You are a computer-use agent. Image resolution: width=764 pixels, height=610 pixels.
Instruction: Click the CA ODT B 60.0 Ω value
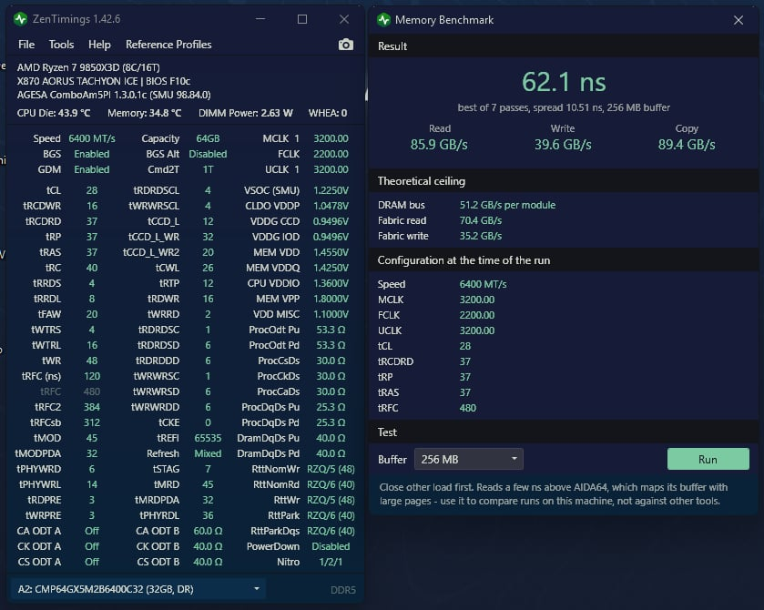(x=208, y=531)
